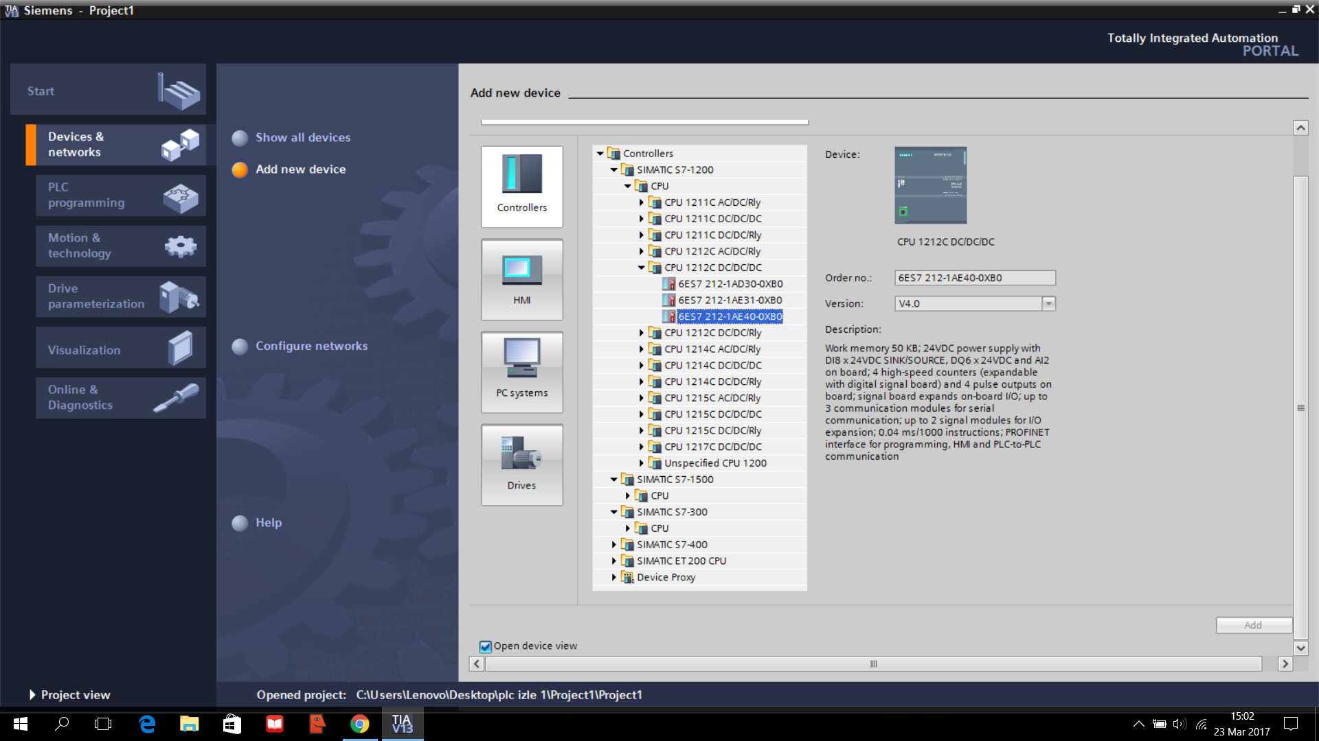The width and height of the screenshot is (1319, 741).
Task: Collapse the SIMATIC S7-1200 node
Action: click(614, 170)
